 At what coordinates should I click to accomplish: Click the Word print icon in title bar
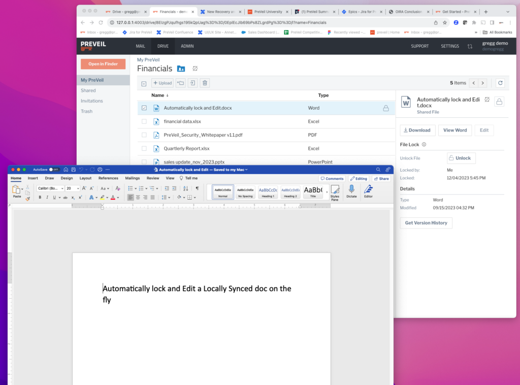point(100,170)
